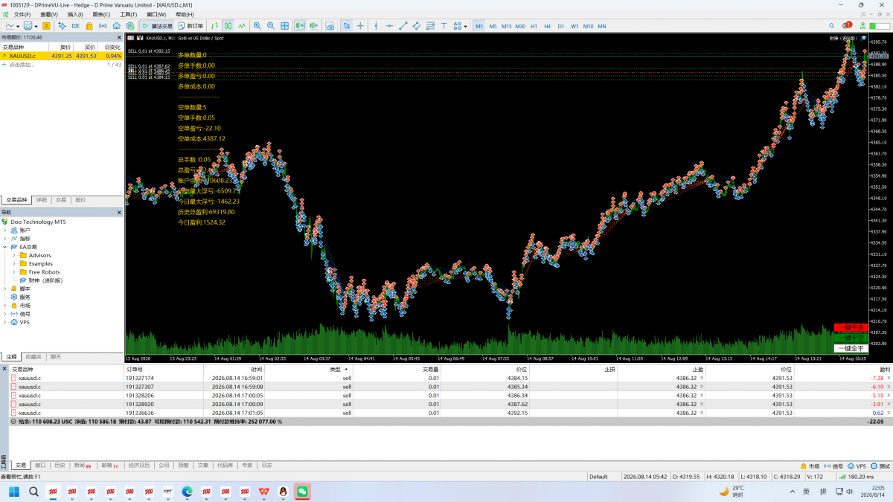Click the green 一键平空 button
This screenshot has height=502, width=893.
[x=851, y=338]
